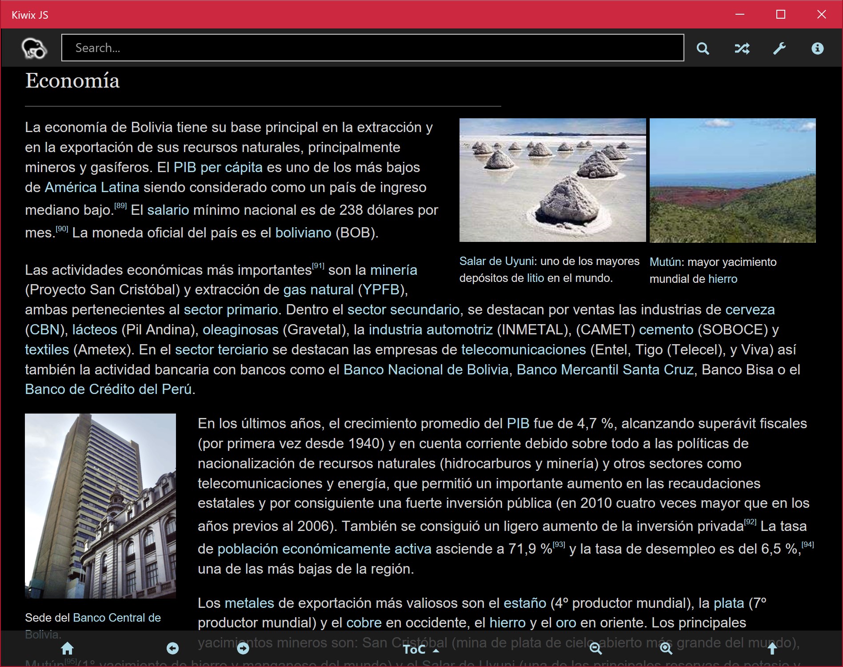Viewport: 843px width, 667px height.
Task: Navigate forward using the right arrow icon
Action: pyautogui.click(x=243, y=649)
